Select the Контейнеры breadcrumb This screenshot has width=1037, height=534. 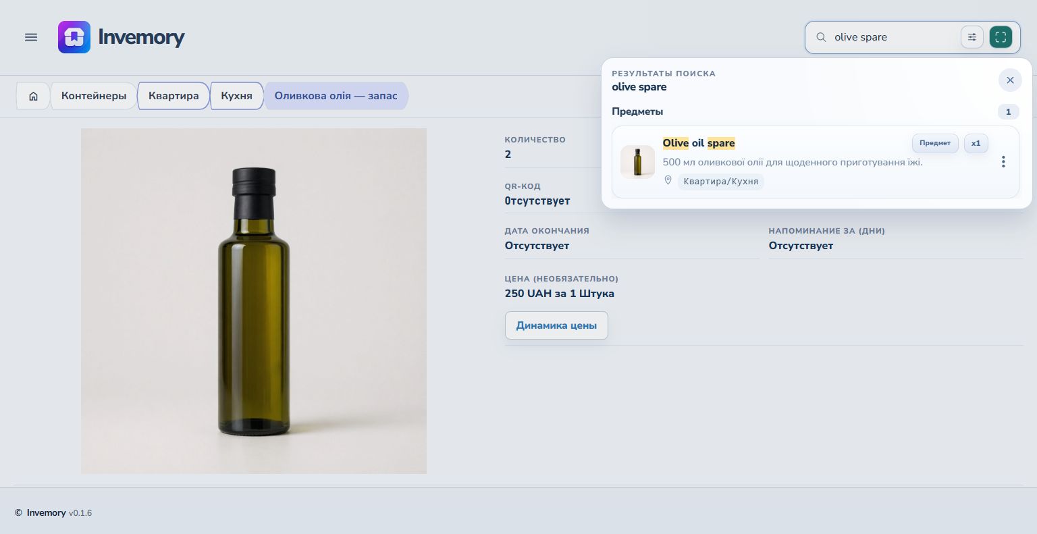(x=94, y=96)
